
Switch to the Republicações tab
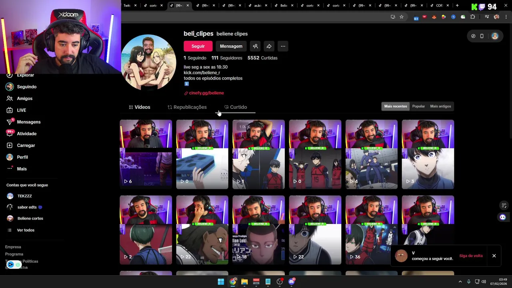(187, 107)
